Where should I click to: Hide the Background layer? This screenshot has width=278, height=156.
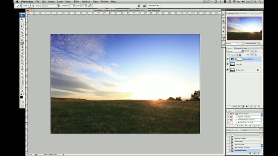pyautogui.click(x=228, y=70)
